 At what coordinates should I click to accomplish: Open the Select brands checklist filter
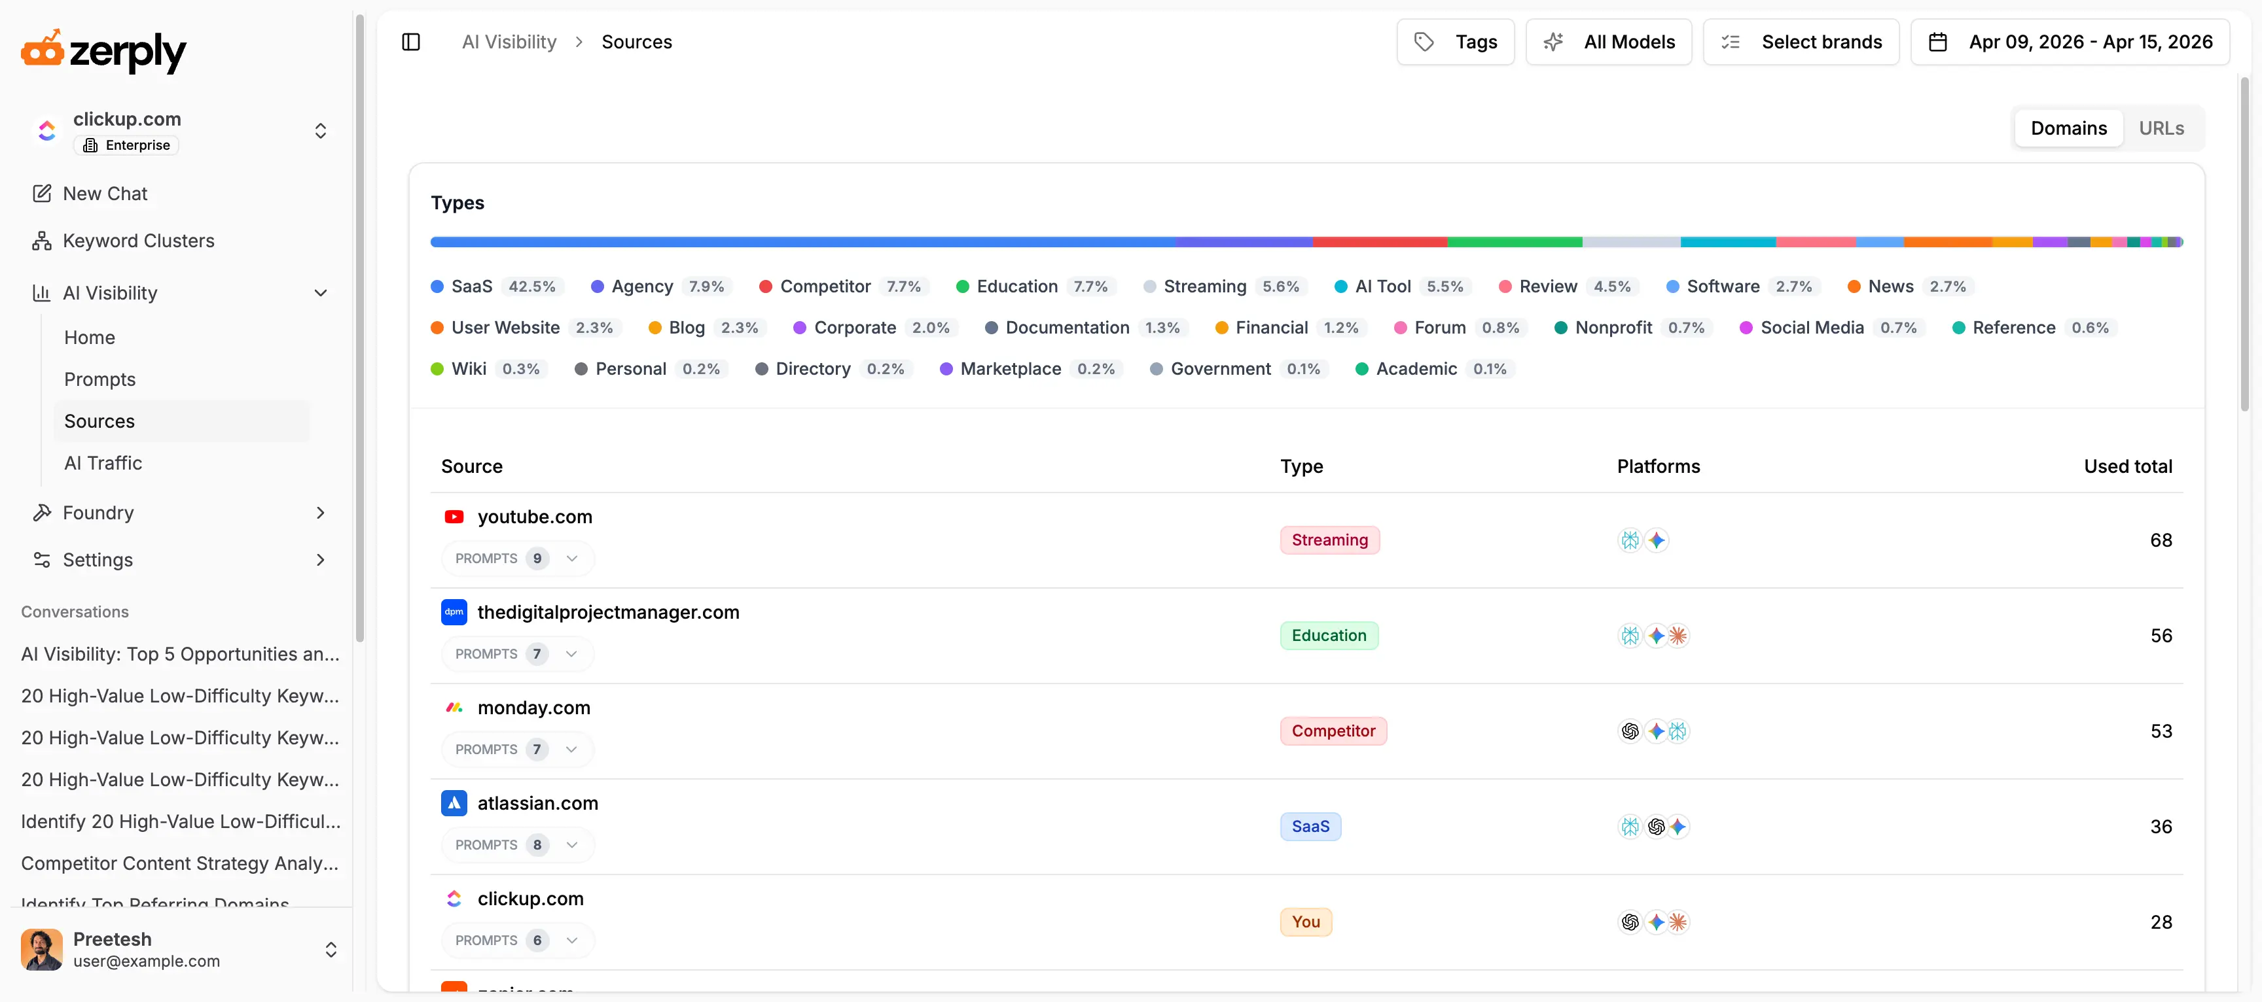click(1801, 42)
